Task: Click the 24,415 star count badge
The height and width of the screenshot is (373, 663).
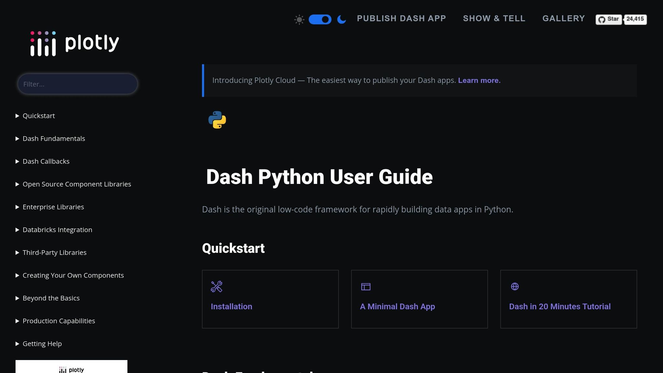Action: pos(635,19)
